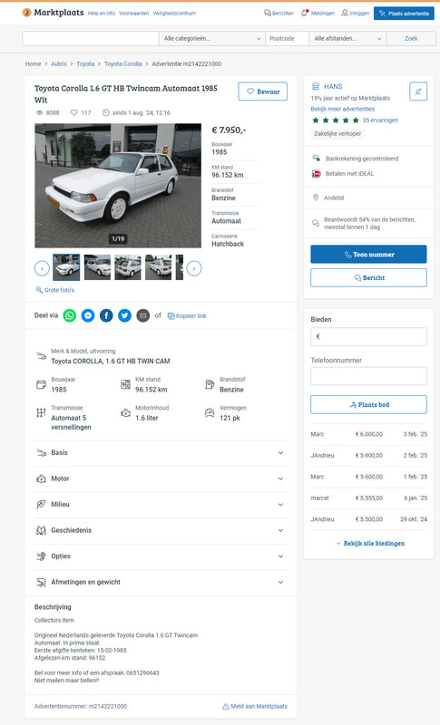
Task: Click the Bericht button
Action: (x=368, y=278)
